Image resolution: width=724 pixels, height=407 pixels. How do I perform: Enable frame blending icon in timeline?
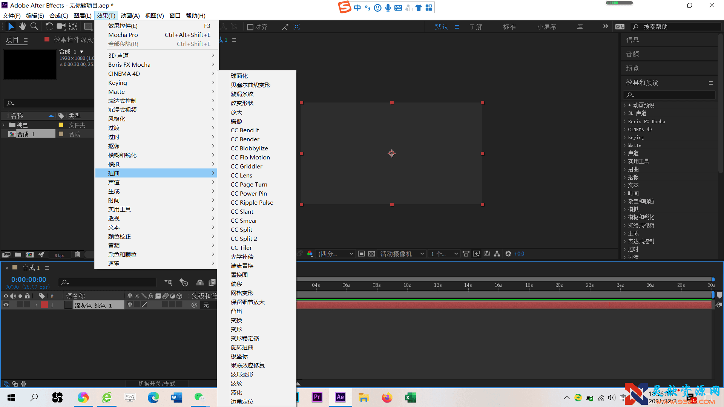point(212,282)
